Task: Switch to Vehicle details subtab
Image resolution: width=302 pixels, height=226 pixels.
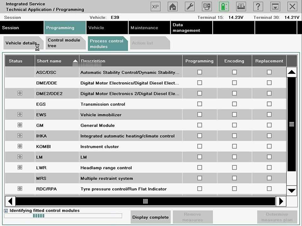Action: pos(23,43)
